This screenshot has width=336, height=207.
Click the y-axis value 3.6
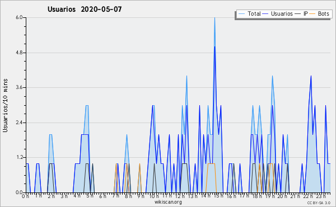[x=19, y=87]
